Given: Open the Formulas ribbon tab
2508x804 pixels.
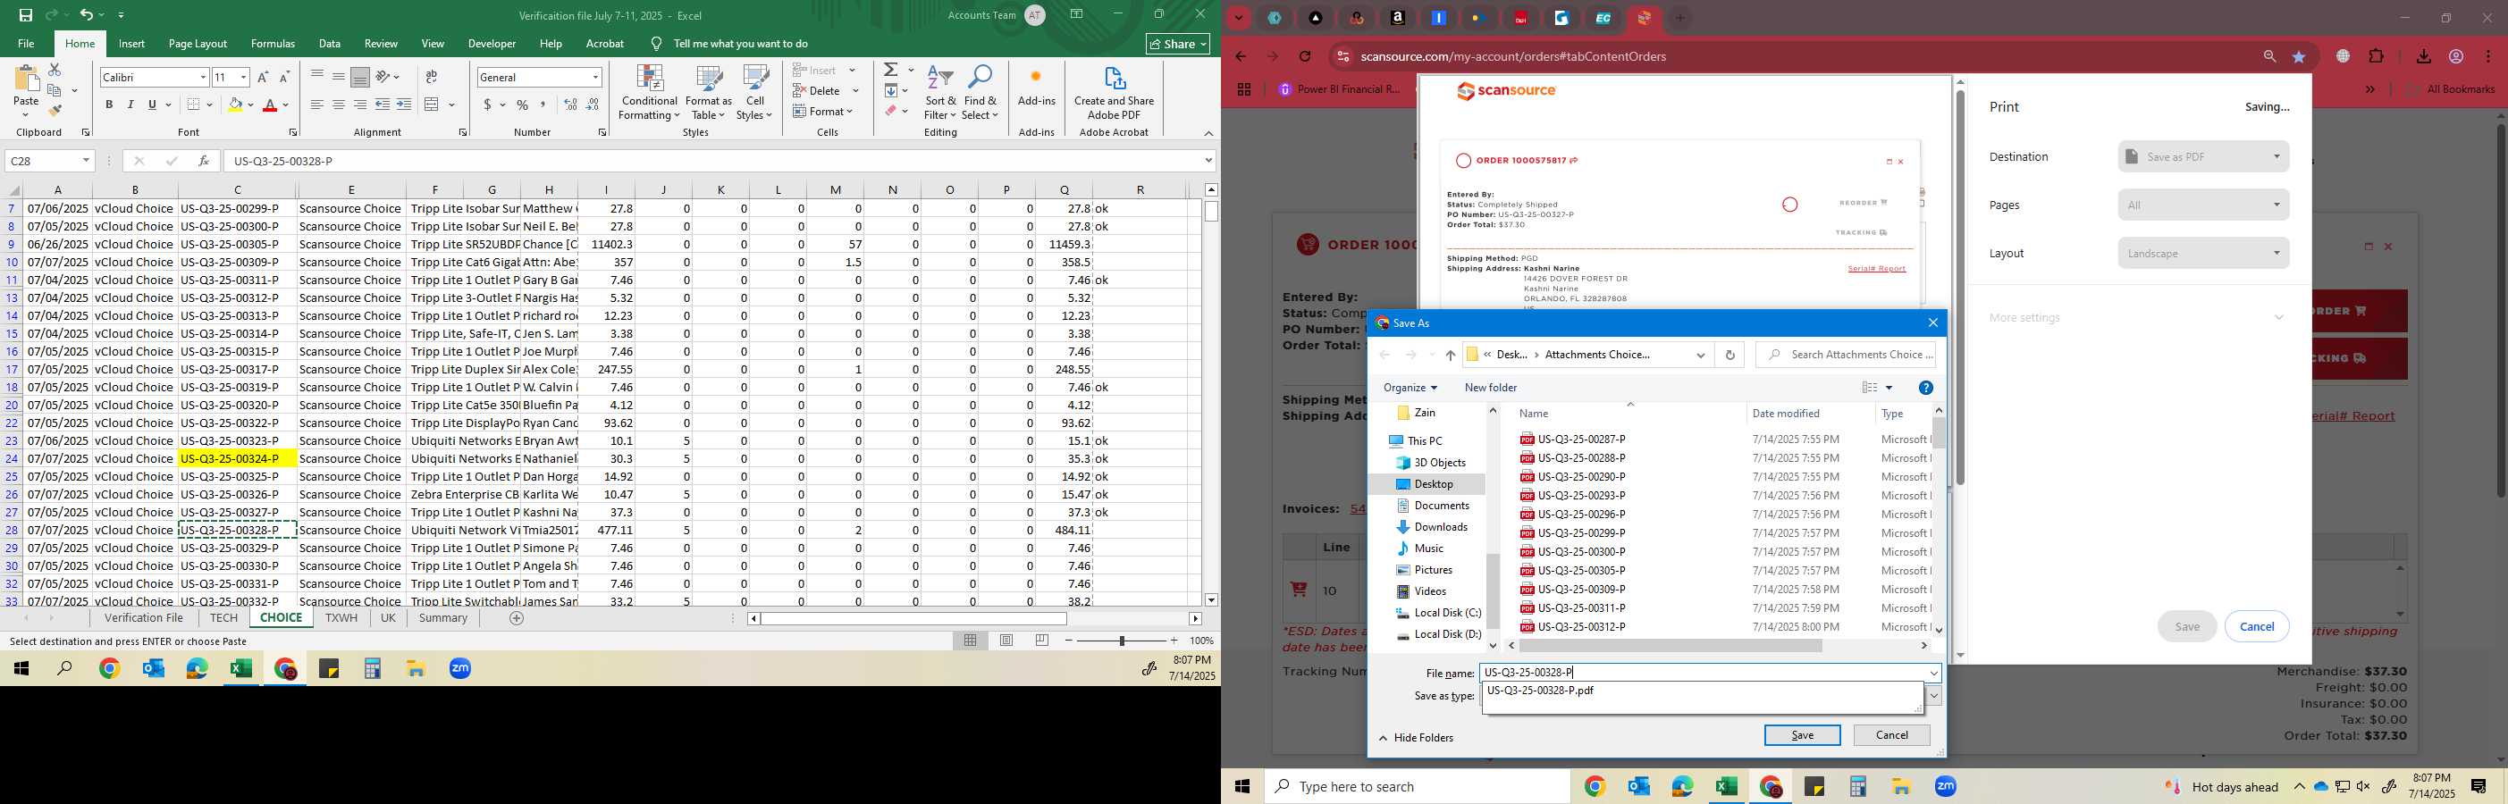Looking at the screenshot, I should (x=273, y=44).
